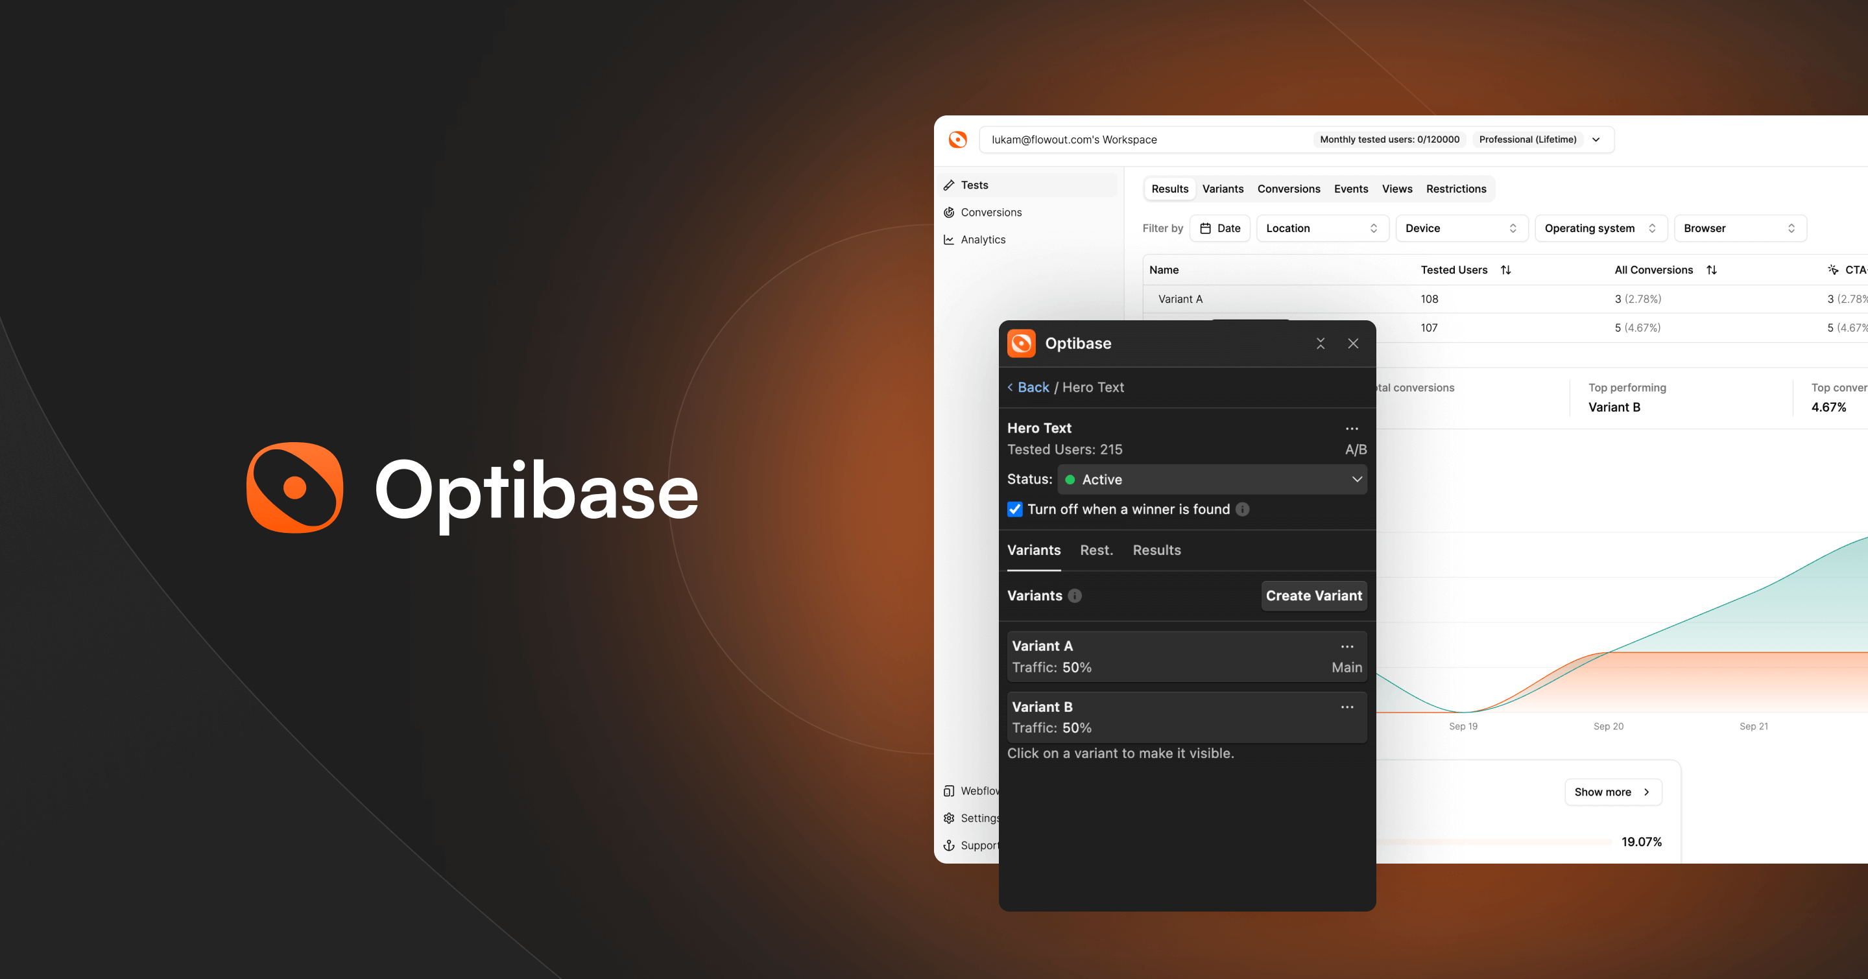1868x979 pixels.
Task: Sort table by All Conversions
Action: [x=1712, y=270]
